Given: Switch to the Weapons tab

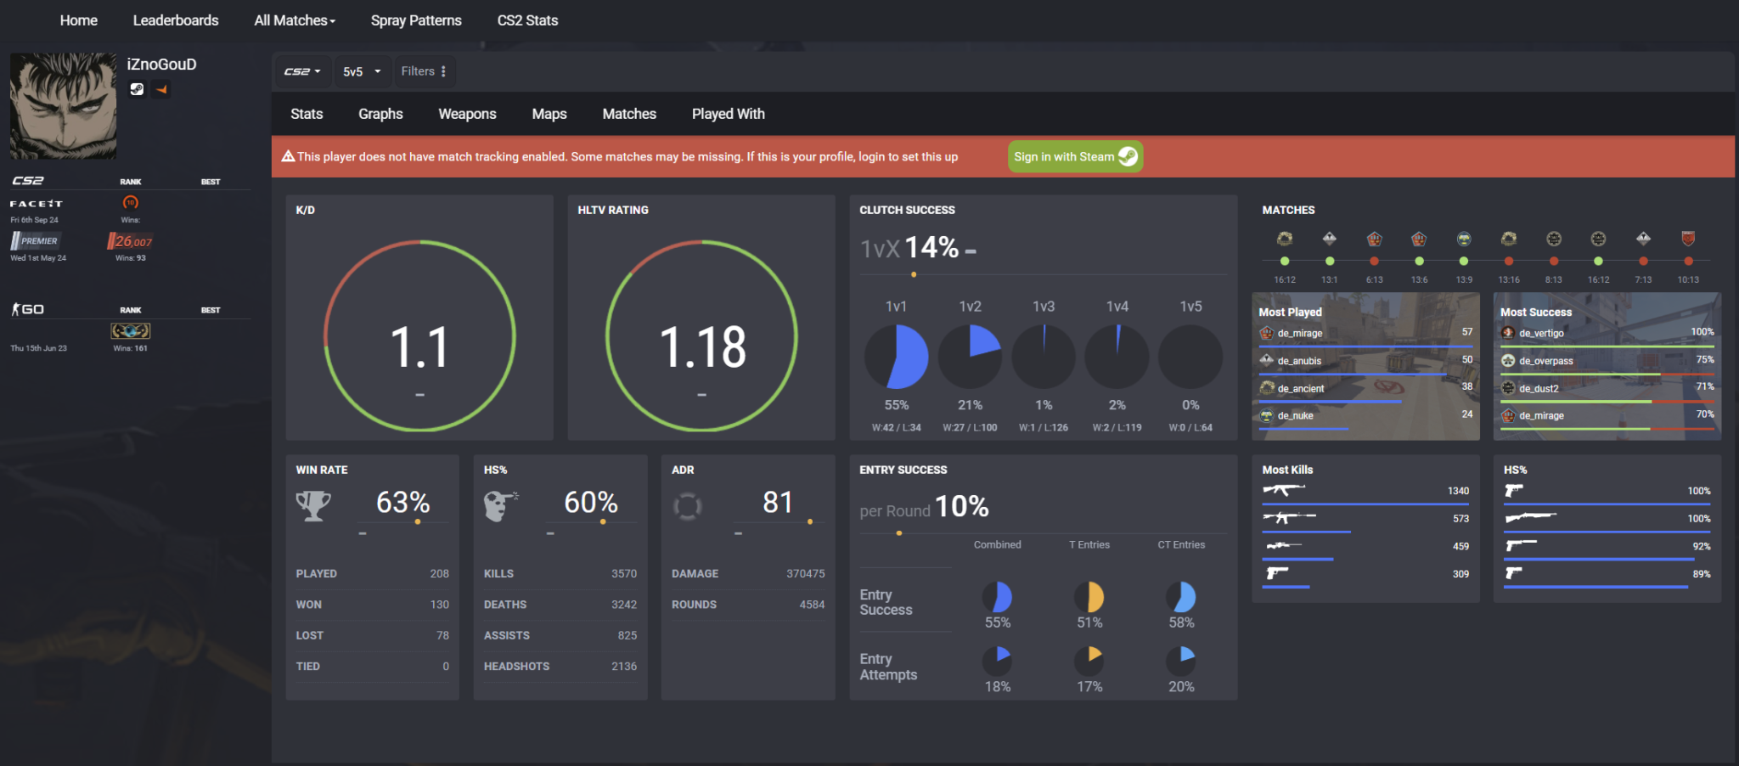Looking at the screenshot, I should coord(467,114).
